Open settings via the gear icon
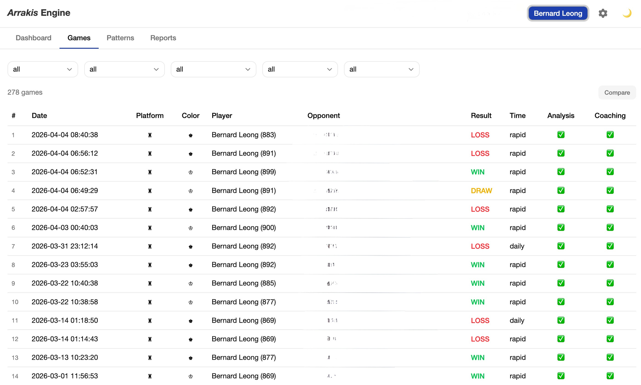This screenshot has height=385, width=641. click(x=603, y=13)
